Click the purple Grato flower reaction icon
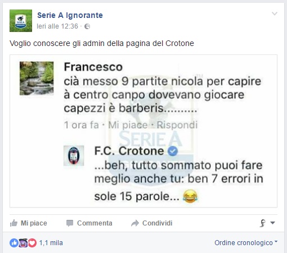This screenshot has height=253, width=287. (23, 243)
